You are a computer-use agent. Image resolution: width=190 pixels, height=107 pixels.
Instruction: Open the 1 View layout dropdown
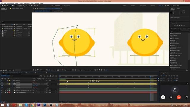pyautogui.click(x=90, y=70)
